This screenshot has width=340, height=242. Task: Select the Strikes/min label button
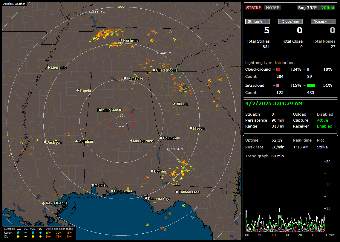(x=257, y=21)
